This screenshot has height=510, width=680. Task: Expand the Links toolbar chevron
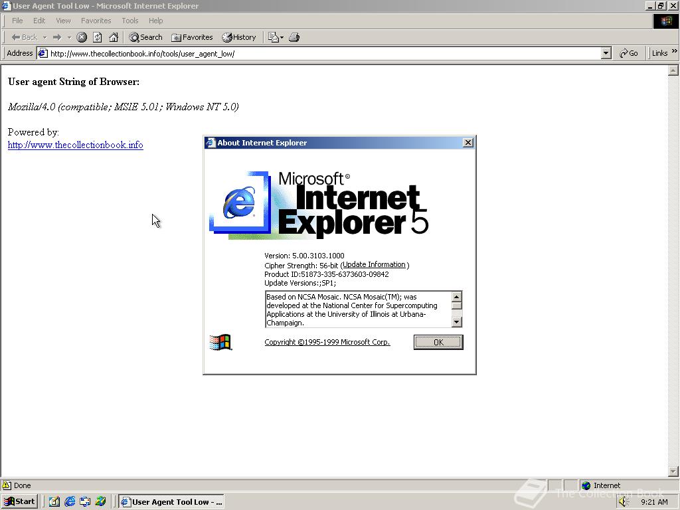(675, 51)
